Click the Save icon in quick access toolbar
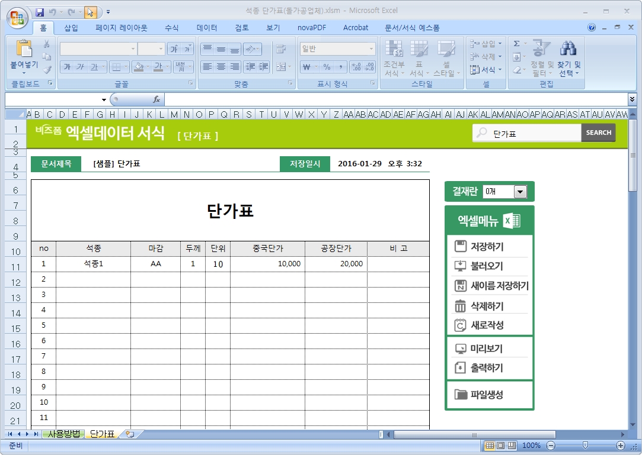Viewport: 642px width, 455px height. click(x=40, y=12)
